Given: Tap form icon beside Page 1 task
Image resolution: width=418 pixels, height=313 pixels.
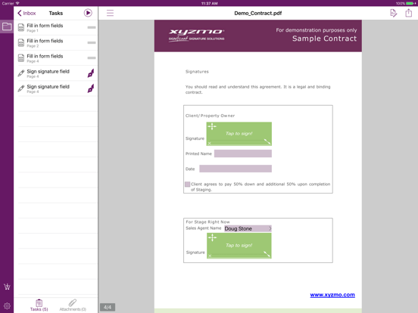Looking at the screenshot, I should [21, 27].
